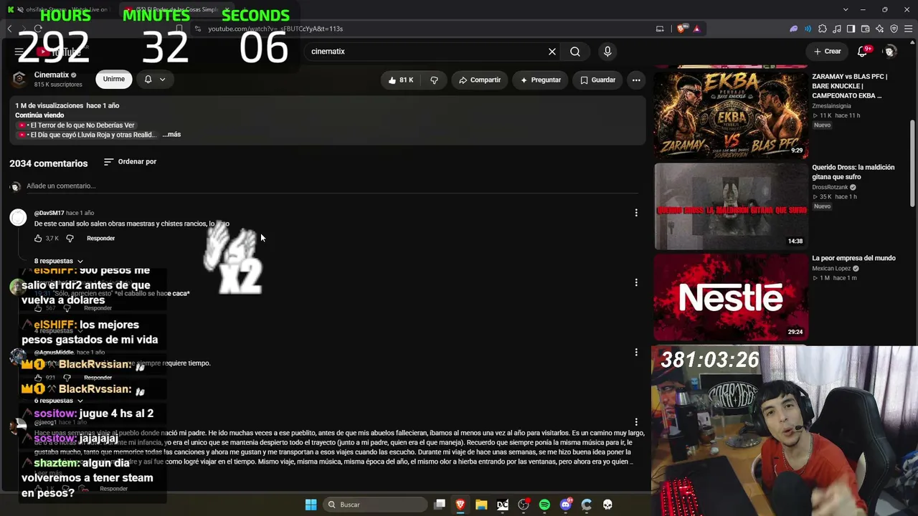Click the Crear button
This screenshot has width=918, height=516.
[x=827, y=52]
